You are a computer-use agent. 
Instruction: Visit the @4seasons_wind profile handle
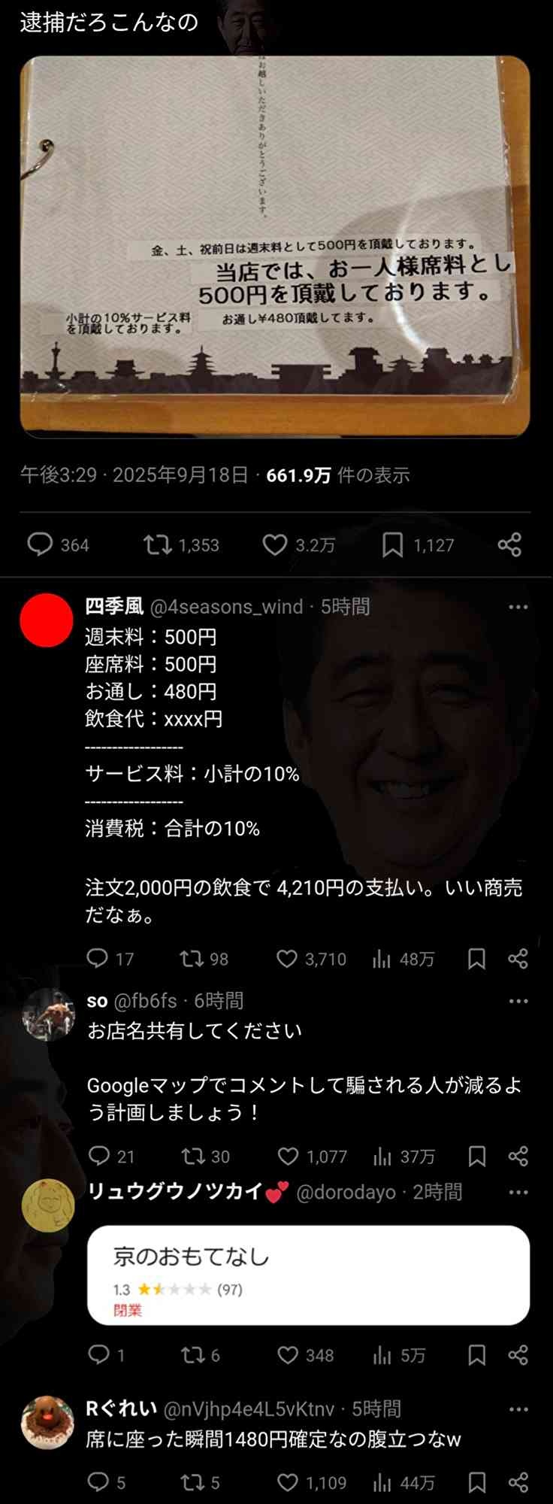[227, 607]
